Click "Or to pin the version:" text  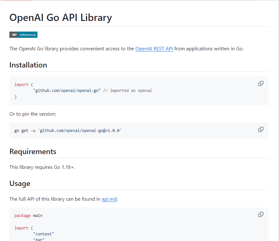(33, 114)
